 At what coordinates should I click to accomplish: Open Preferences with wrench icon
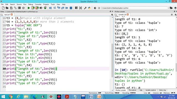point(85,8)
